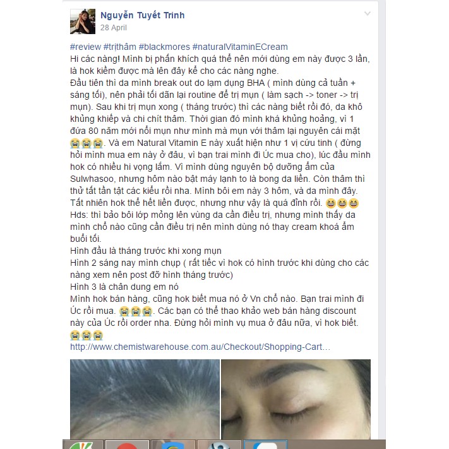Switch to the highlighted active taskbar app

[x=265, y=445]
